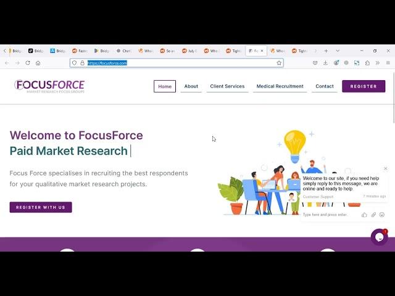The width and height of the screenshot is (395, 296).
Task: Click the chat message input field
Action: [x=330, y=215]
